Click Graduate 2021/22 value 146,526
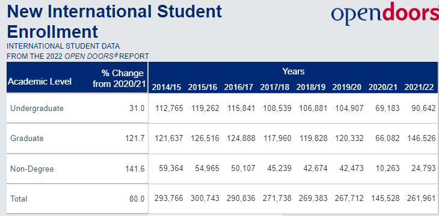The height and width of the screenshot is (216, 439). 419,139
